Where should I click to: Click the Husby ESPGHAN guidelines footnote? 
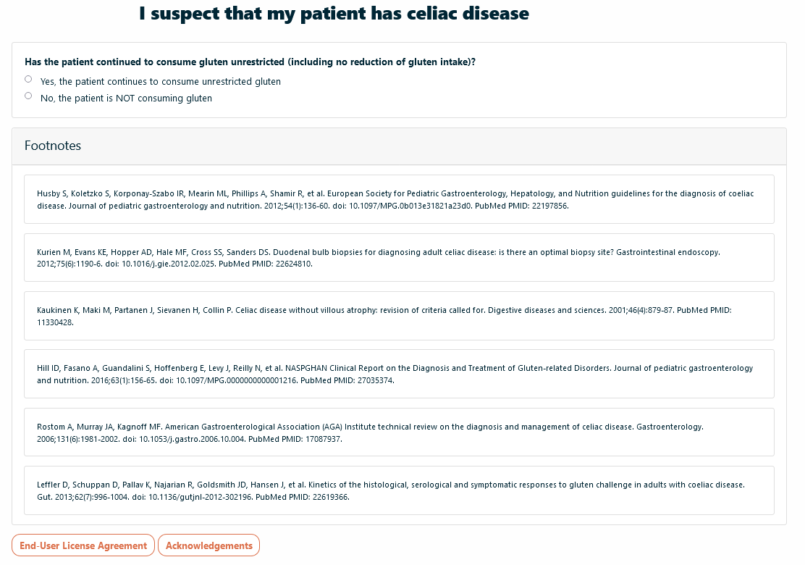(399, 199)
